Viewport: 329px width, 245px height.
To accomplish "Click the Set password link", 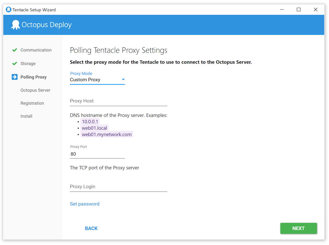I will 85,204.
